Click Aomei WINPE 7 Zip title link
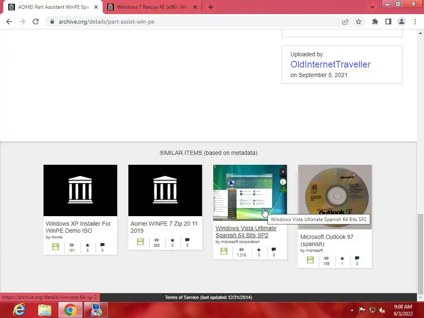The height and width of the screenshot is (318, 424). pos(164,227)
